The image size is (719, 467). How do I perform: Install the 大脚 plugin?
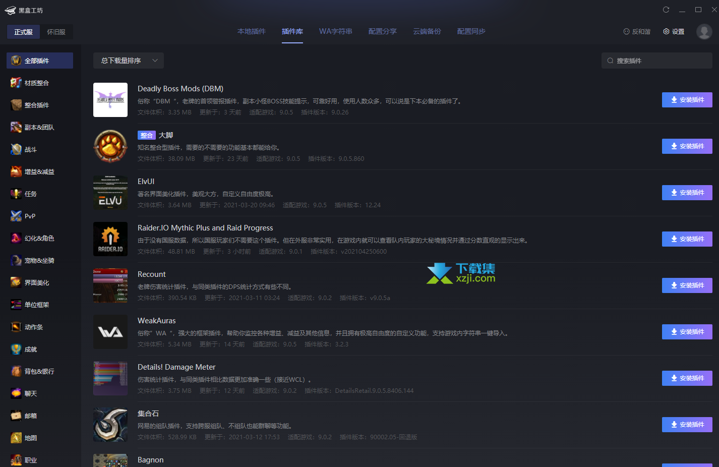pos(687,146)
